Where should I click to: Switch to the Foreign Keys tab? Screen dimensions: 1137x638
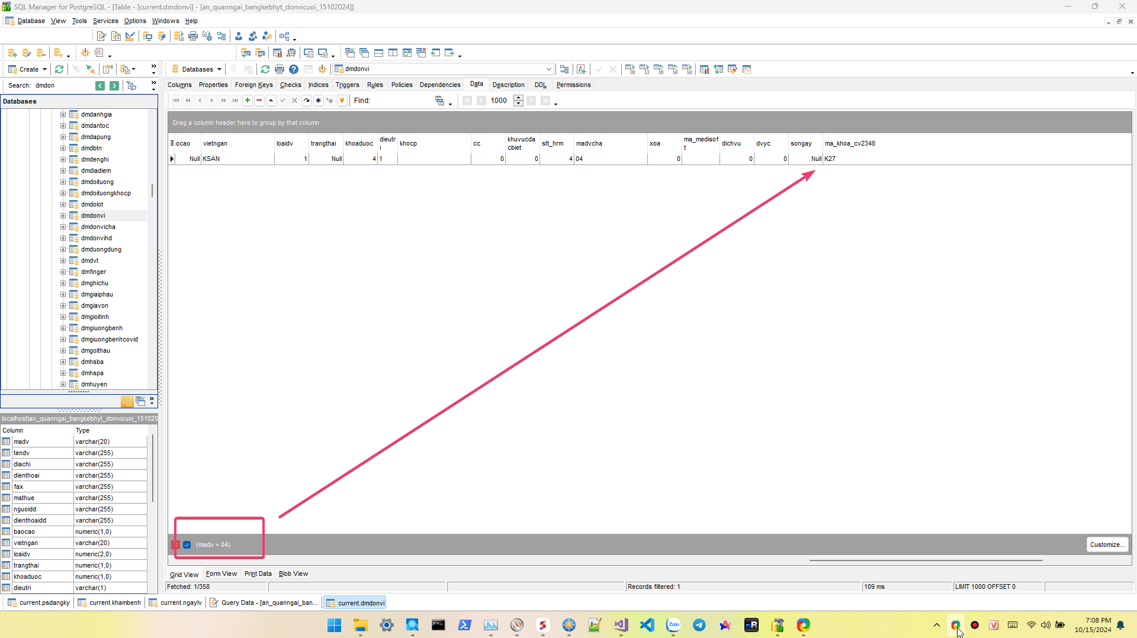[254, 85]
